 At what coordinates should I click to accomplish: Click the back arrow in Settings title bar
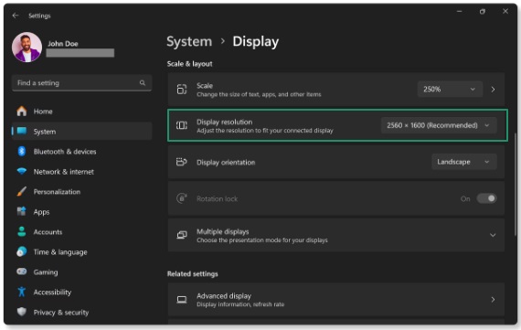[x=16, y=16]
